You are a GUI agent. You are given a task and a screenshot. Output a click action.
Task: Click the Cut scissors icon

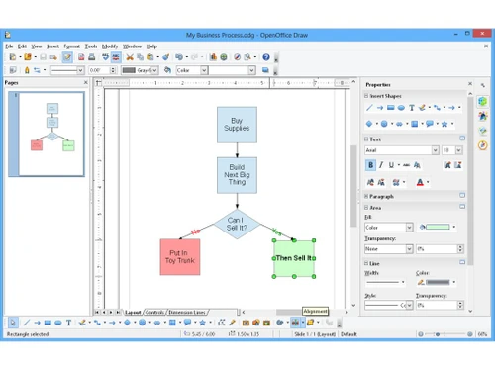pyautogui.click(x=130, y=57)
